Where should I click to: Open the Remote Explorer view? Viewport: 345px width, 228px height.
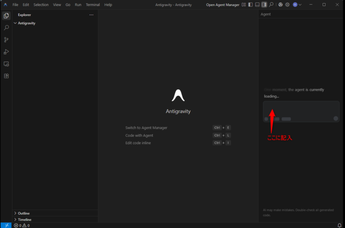point(6,64)
